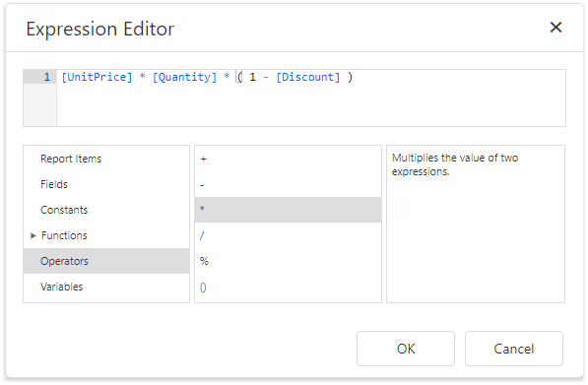
Task: Pick the minus operator
Action: (288, 184)
